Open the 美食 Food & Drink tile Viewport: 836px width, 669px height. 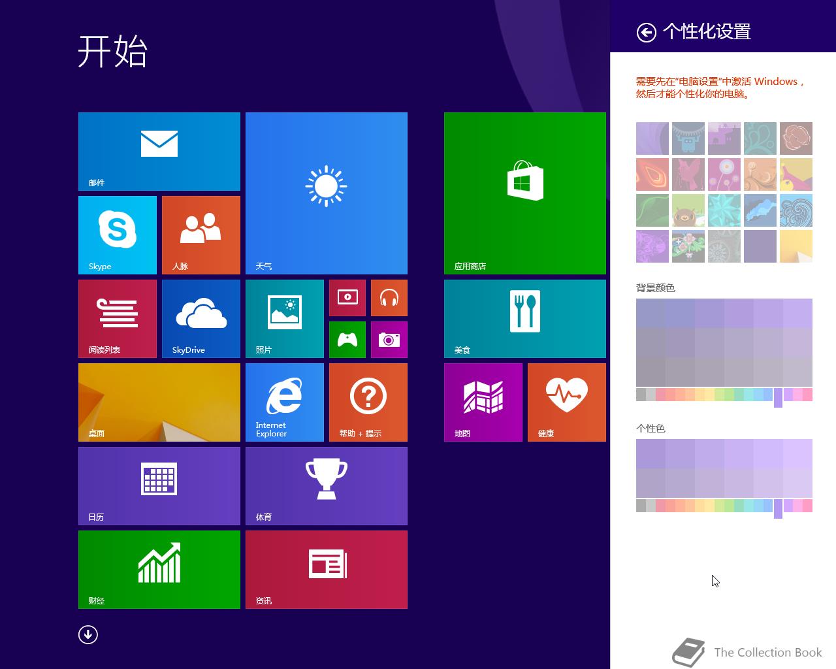point(525,319)
